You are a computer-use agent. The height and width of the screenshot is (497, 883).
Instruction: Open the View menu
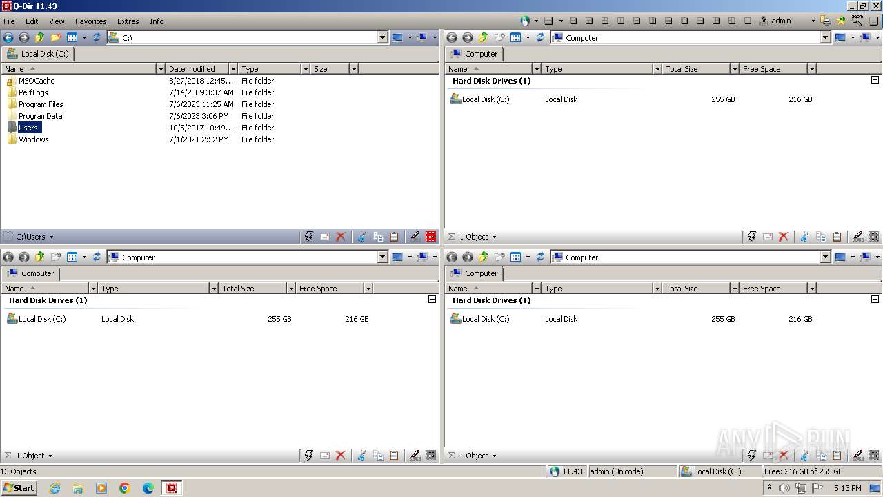[x=57, y=21]
